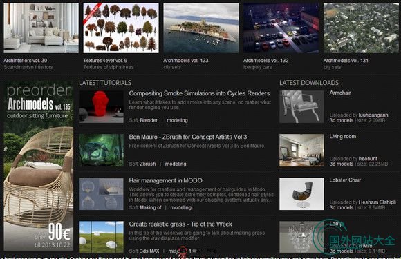Image resolution: width=401 pixels, height=259 pixels.
Task: Click the Archmodels vol. 133 title link
Action: point(186,61)
